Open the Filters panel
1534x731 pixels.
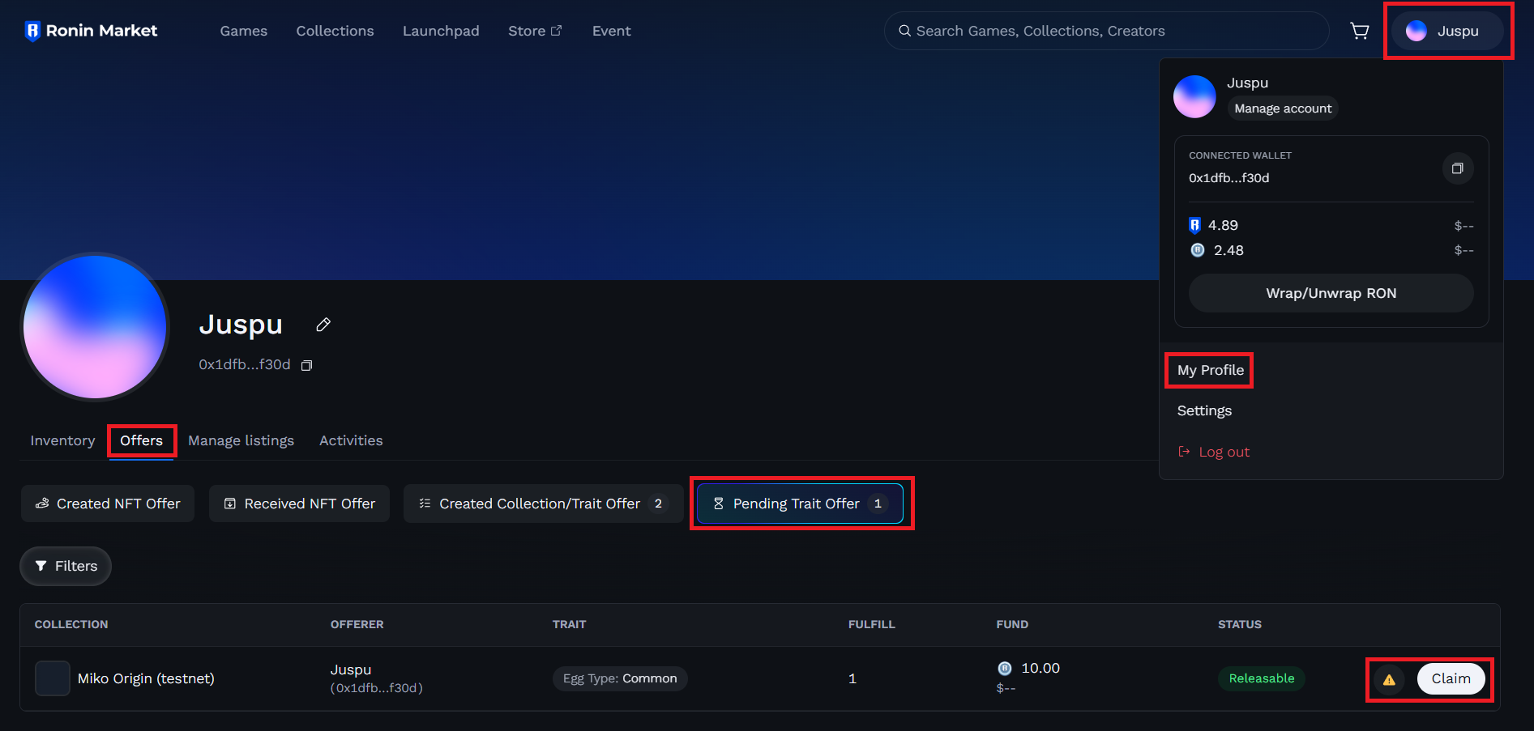[x=66, y=566]
